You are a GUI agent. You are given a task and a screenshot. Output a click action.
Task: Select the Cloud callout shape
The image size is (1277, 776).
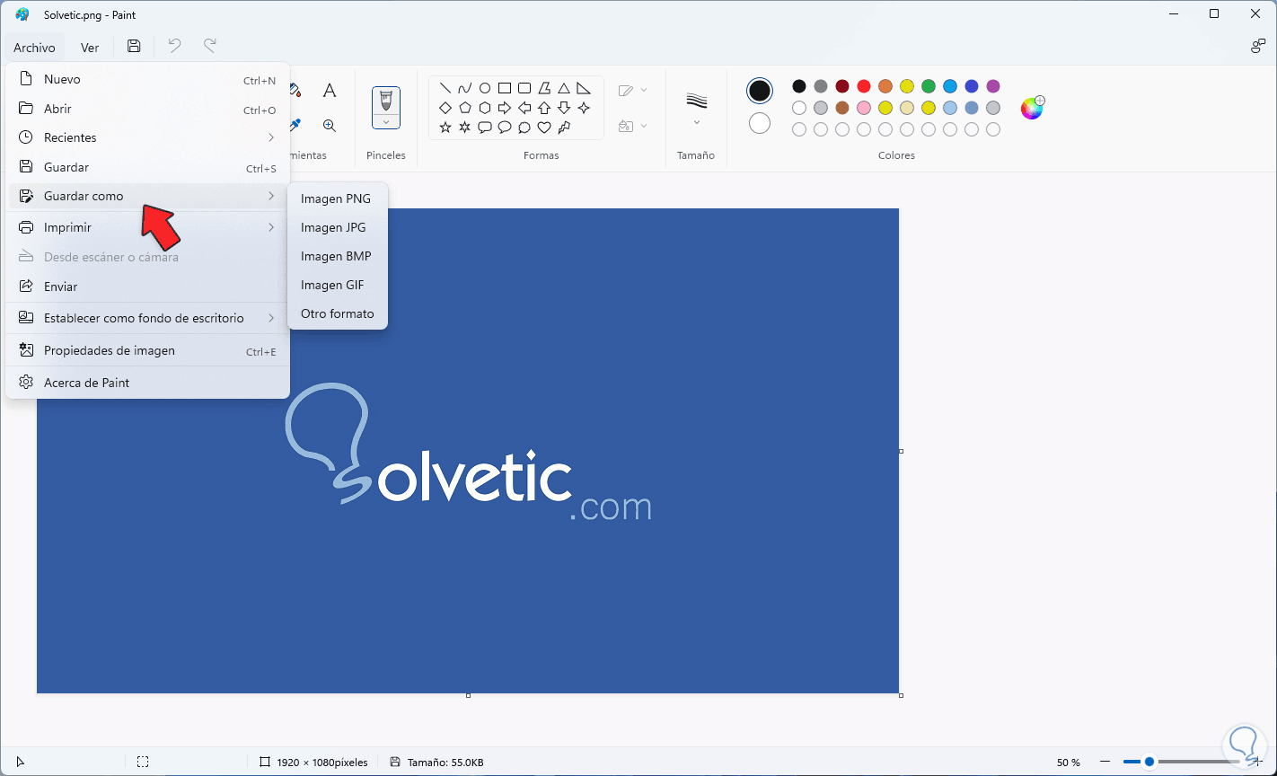524,128
